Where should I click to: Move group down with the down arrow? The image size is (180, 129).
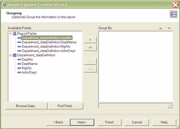coord(169,28)
